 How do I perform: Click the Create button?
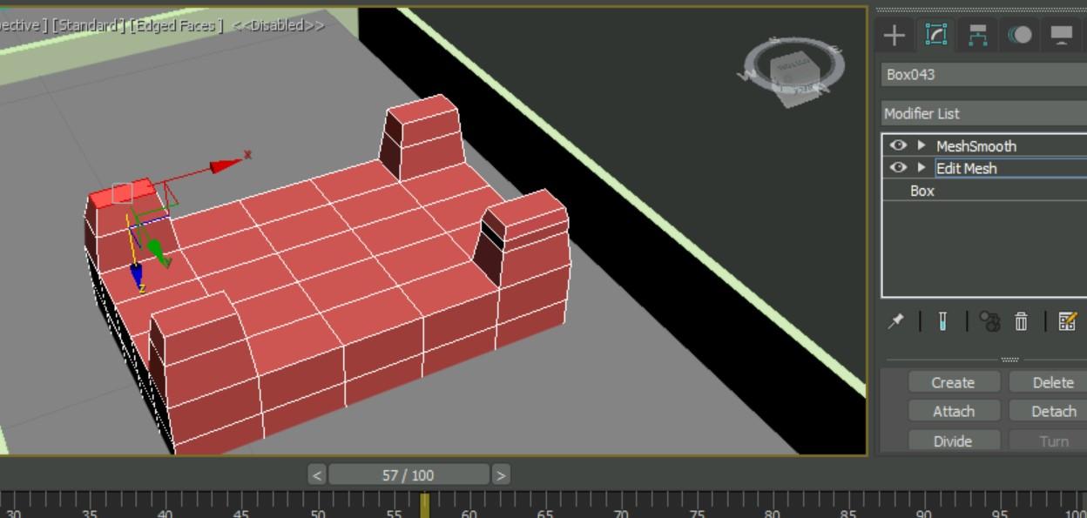(x=953, y=382)
